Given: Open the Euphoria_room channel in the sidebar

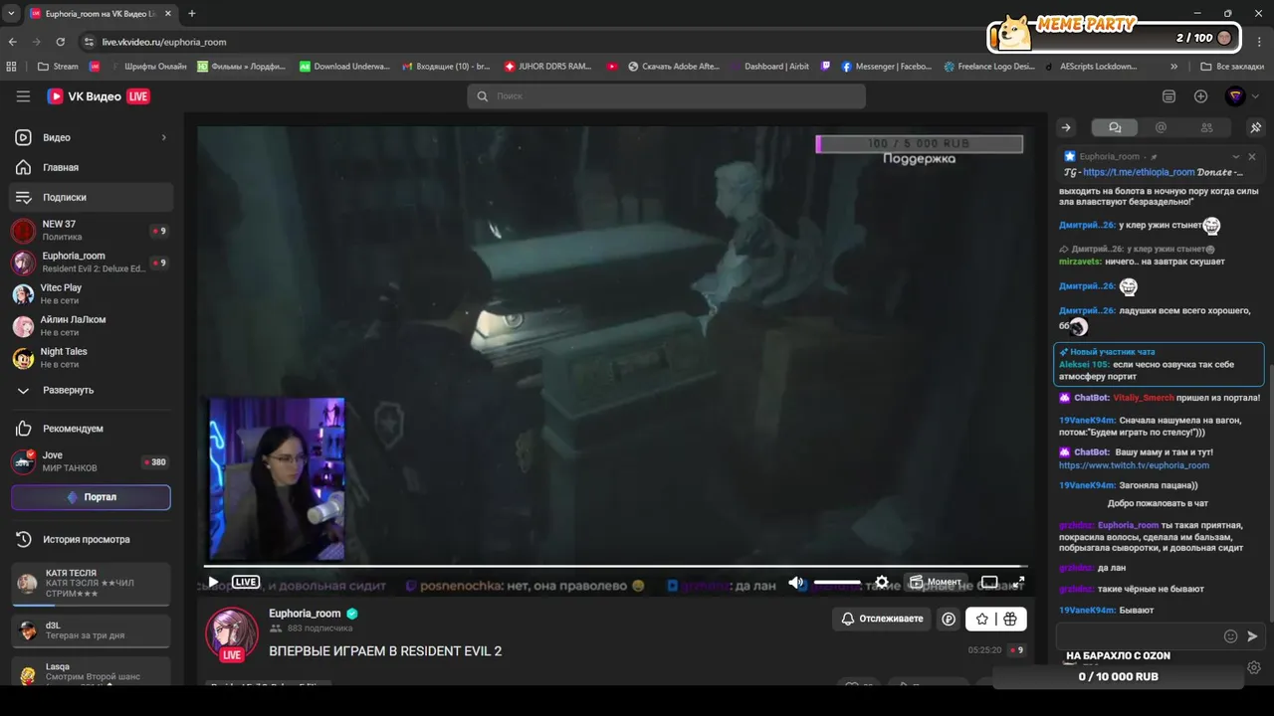Looking at the screenshot, I should click(x=91, y=263).
